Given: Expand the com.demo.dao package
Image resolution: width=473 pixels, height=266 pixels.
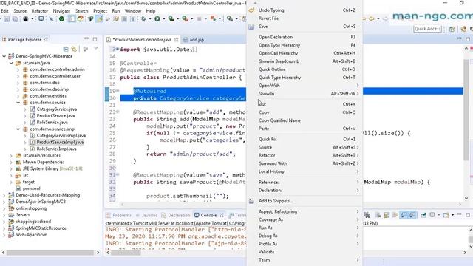Looking at the screenshot, I should (x=18, y=83).
